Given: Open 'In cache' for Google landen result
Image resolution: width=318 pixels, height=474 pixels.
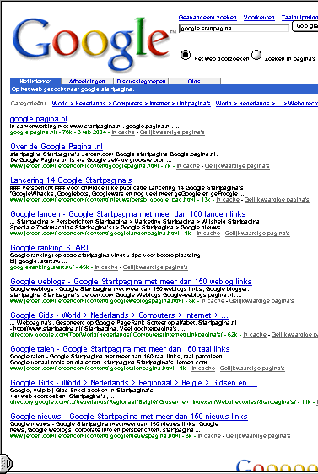Looking at the screenshot, I should tap(208, 234).
